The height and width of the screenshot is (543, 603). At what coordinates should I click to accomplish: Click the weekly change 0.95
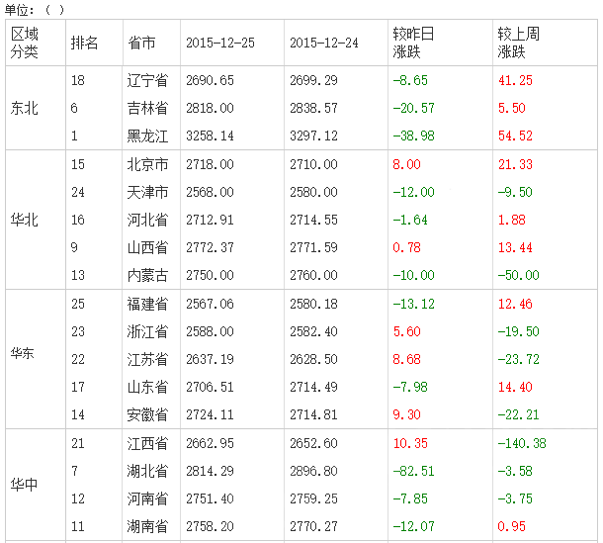click(x=511, y=526)
